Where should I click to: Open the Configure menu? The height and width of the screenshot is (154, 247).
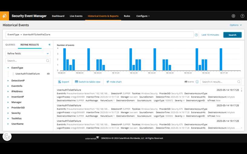[x=143, y=16]
